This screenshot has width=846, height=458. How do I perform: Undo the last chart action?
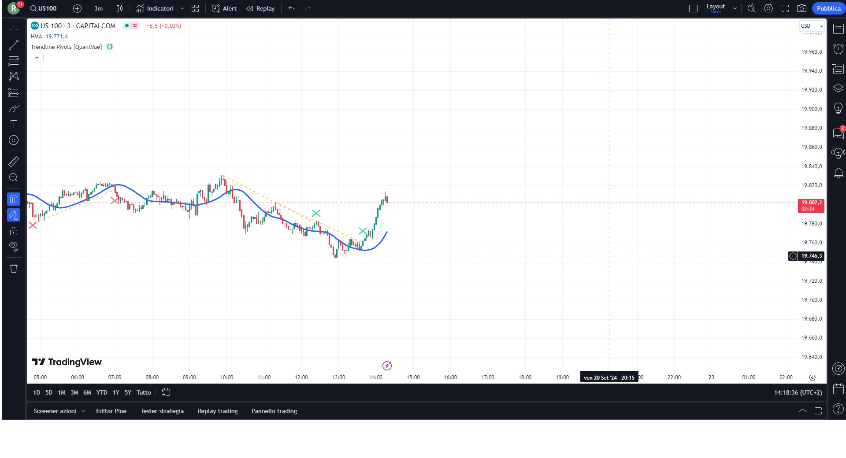pyautogui.click(x=291, y=8)
